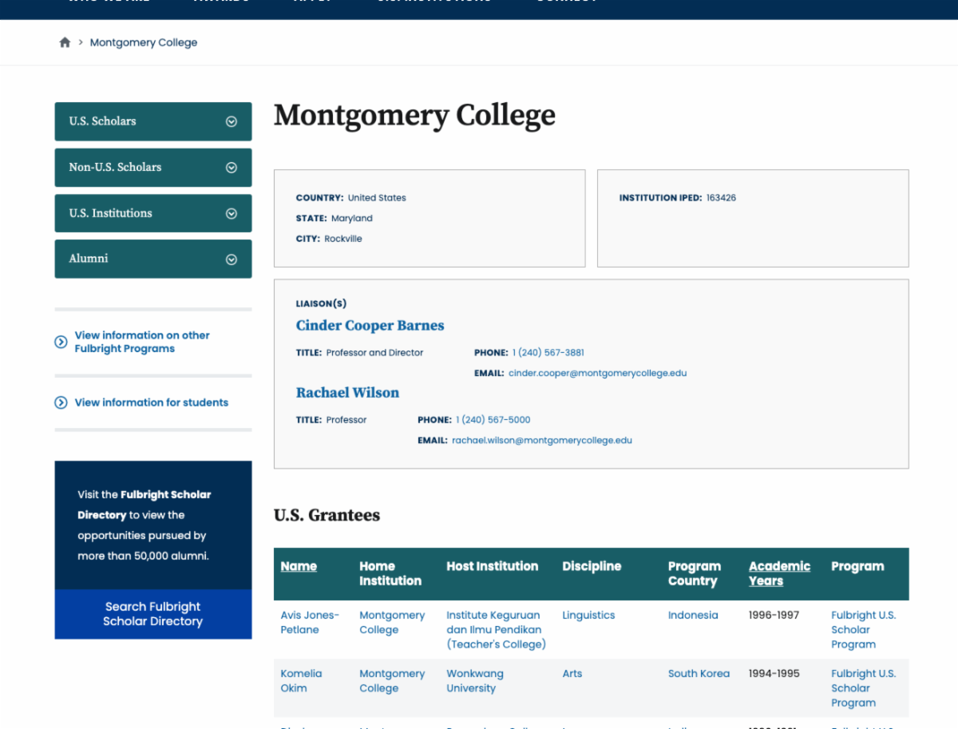Open Komelia Okim grantee link
Viewport: 958px width, 729px height.
click(x=301, y=680)
